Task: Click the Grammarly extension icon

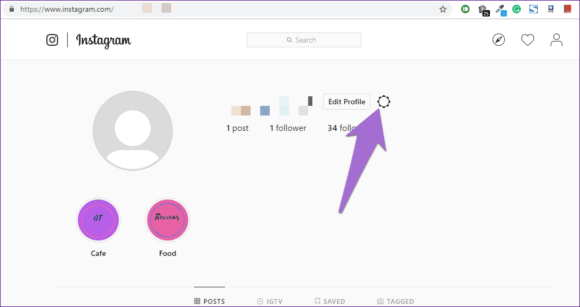Action: tap(517, 9)
